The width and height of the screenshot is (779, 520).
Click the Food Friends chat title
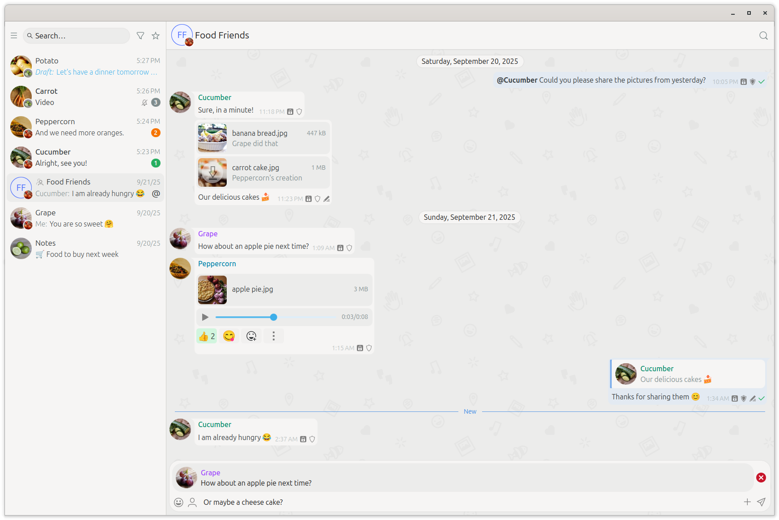click(x=222, y=35)
